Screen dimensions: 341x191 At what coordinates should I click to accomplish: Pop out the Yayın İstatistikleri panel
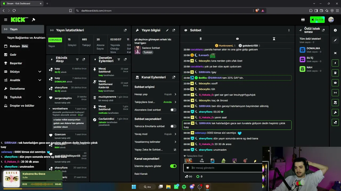(125, 30)
